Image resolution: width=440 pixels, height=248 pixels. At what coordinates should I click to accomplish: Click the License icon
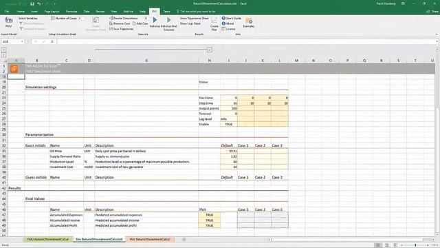tap(223, 29)
